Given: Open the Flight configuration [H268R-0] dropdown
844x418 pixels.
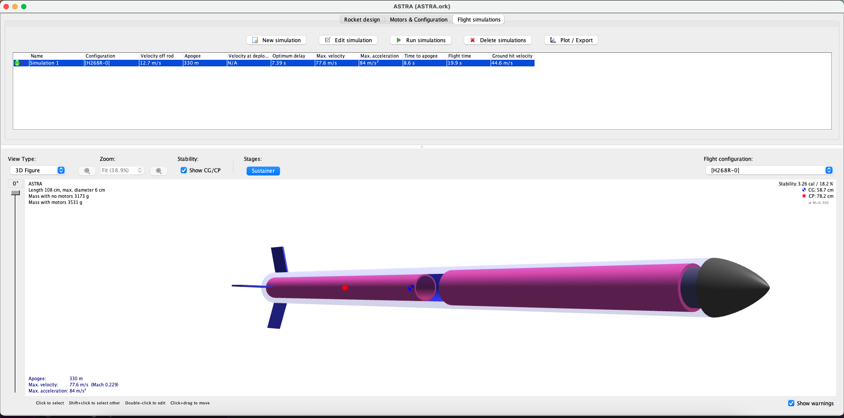Looking at the screenshot, I should tap(769, 170).
